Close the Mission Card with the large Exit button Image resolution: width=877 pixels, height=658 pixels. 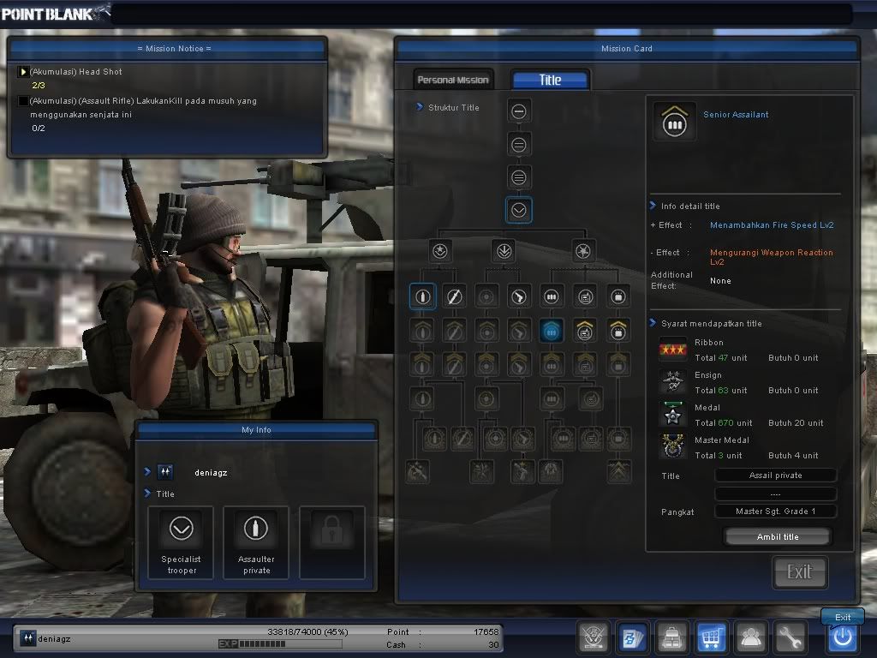click(799, 571)
